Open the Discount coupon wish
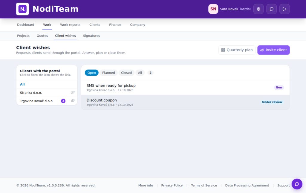Viewport: 306px width, 193px height. [185, 102]
